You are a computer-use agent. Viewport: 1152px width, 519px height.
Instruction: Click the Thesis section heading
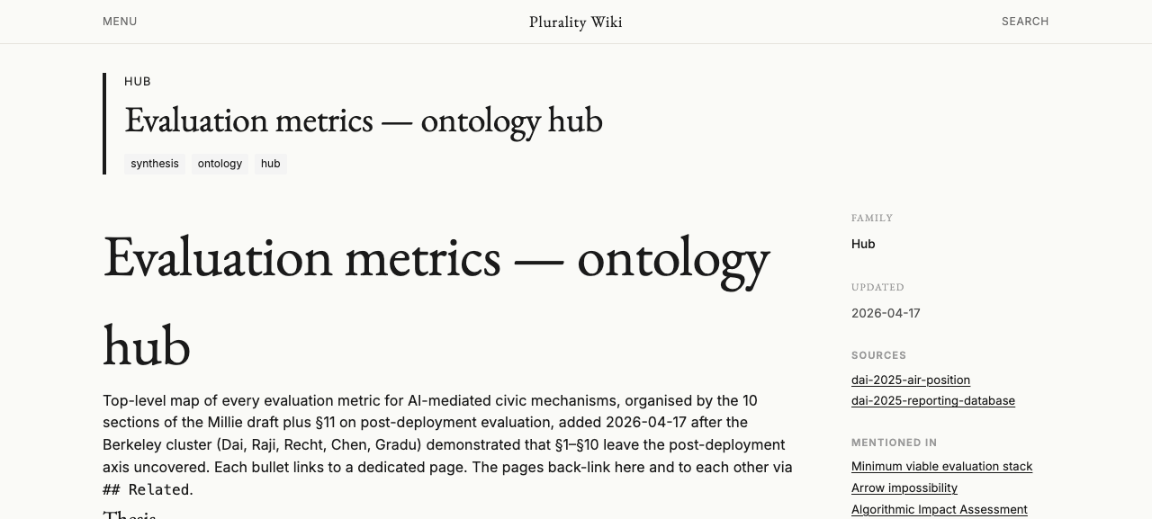coord(130,515)
